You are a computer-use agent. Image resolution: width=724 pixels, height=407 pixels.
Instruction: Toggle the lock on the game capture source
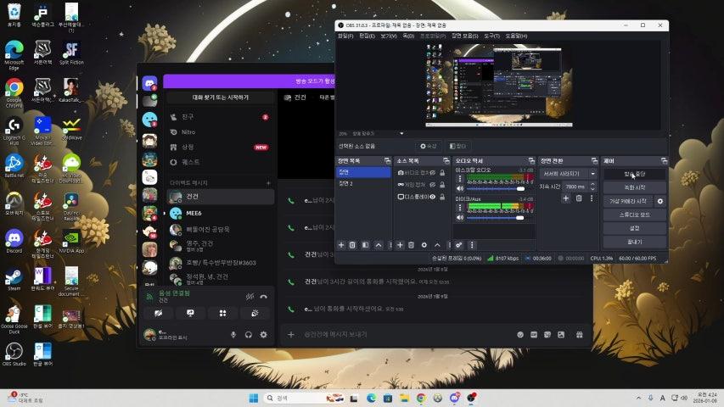point(441,185)
